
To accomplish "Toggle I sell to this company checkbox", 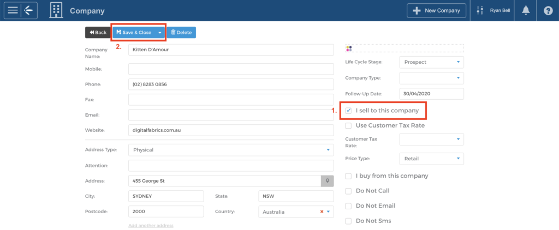I will [349, 111].
